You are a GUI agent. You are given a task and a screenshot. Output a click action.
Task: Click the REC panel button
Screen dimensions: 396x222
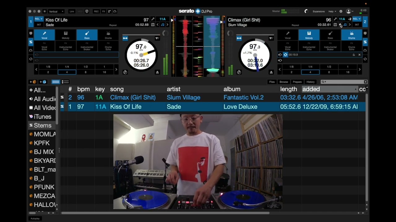pos(97,11)
